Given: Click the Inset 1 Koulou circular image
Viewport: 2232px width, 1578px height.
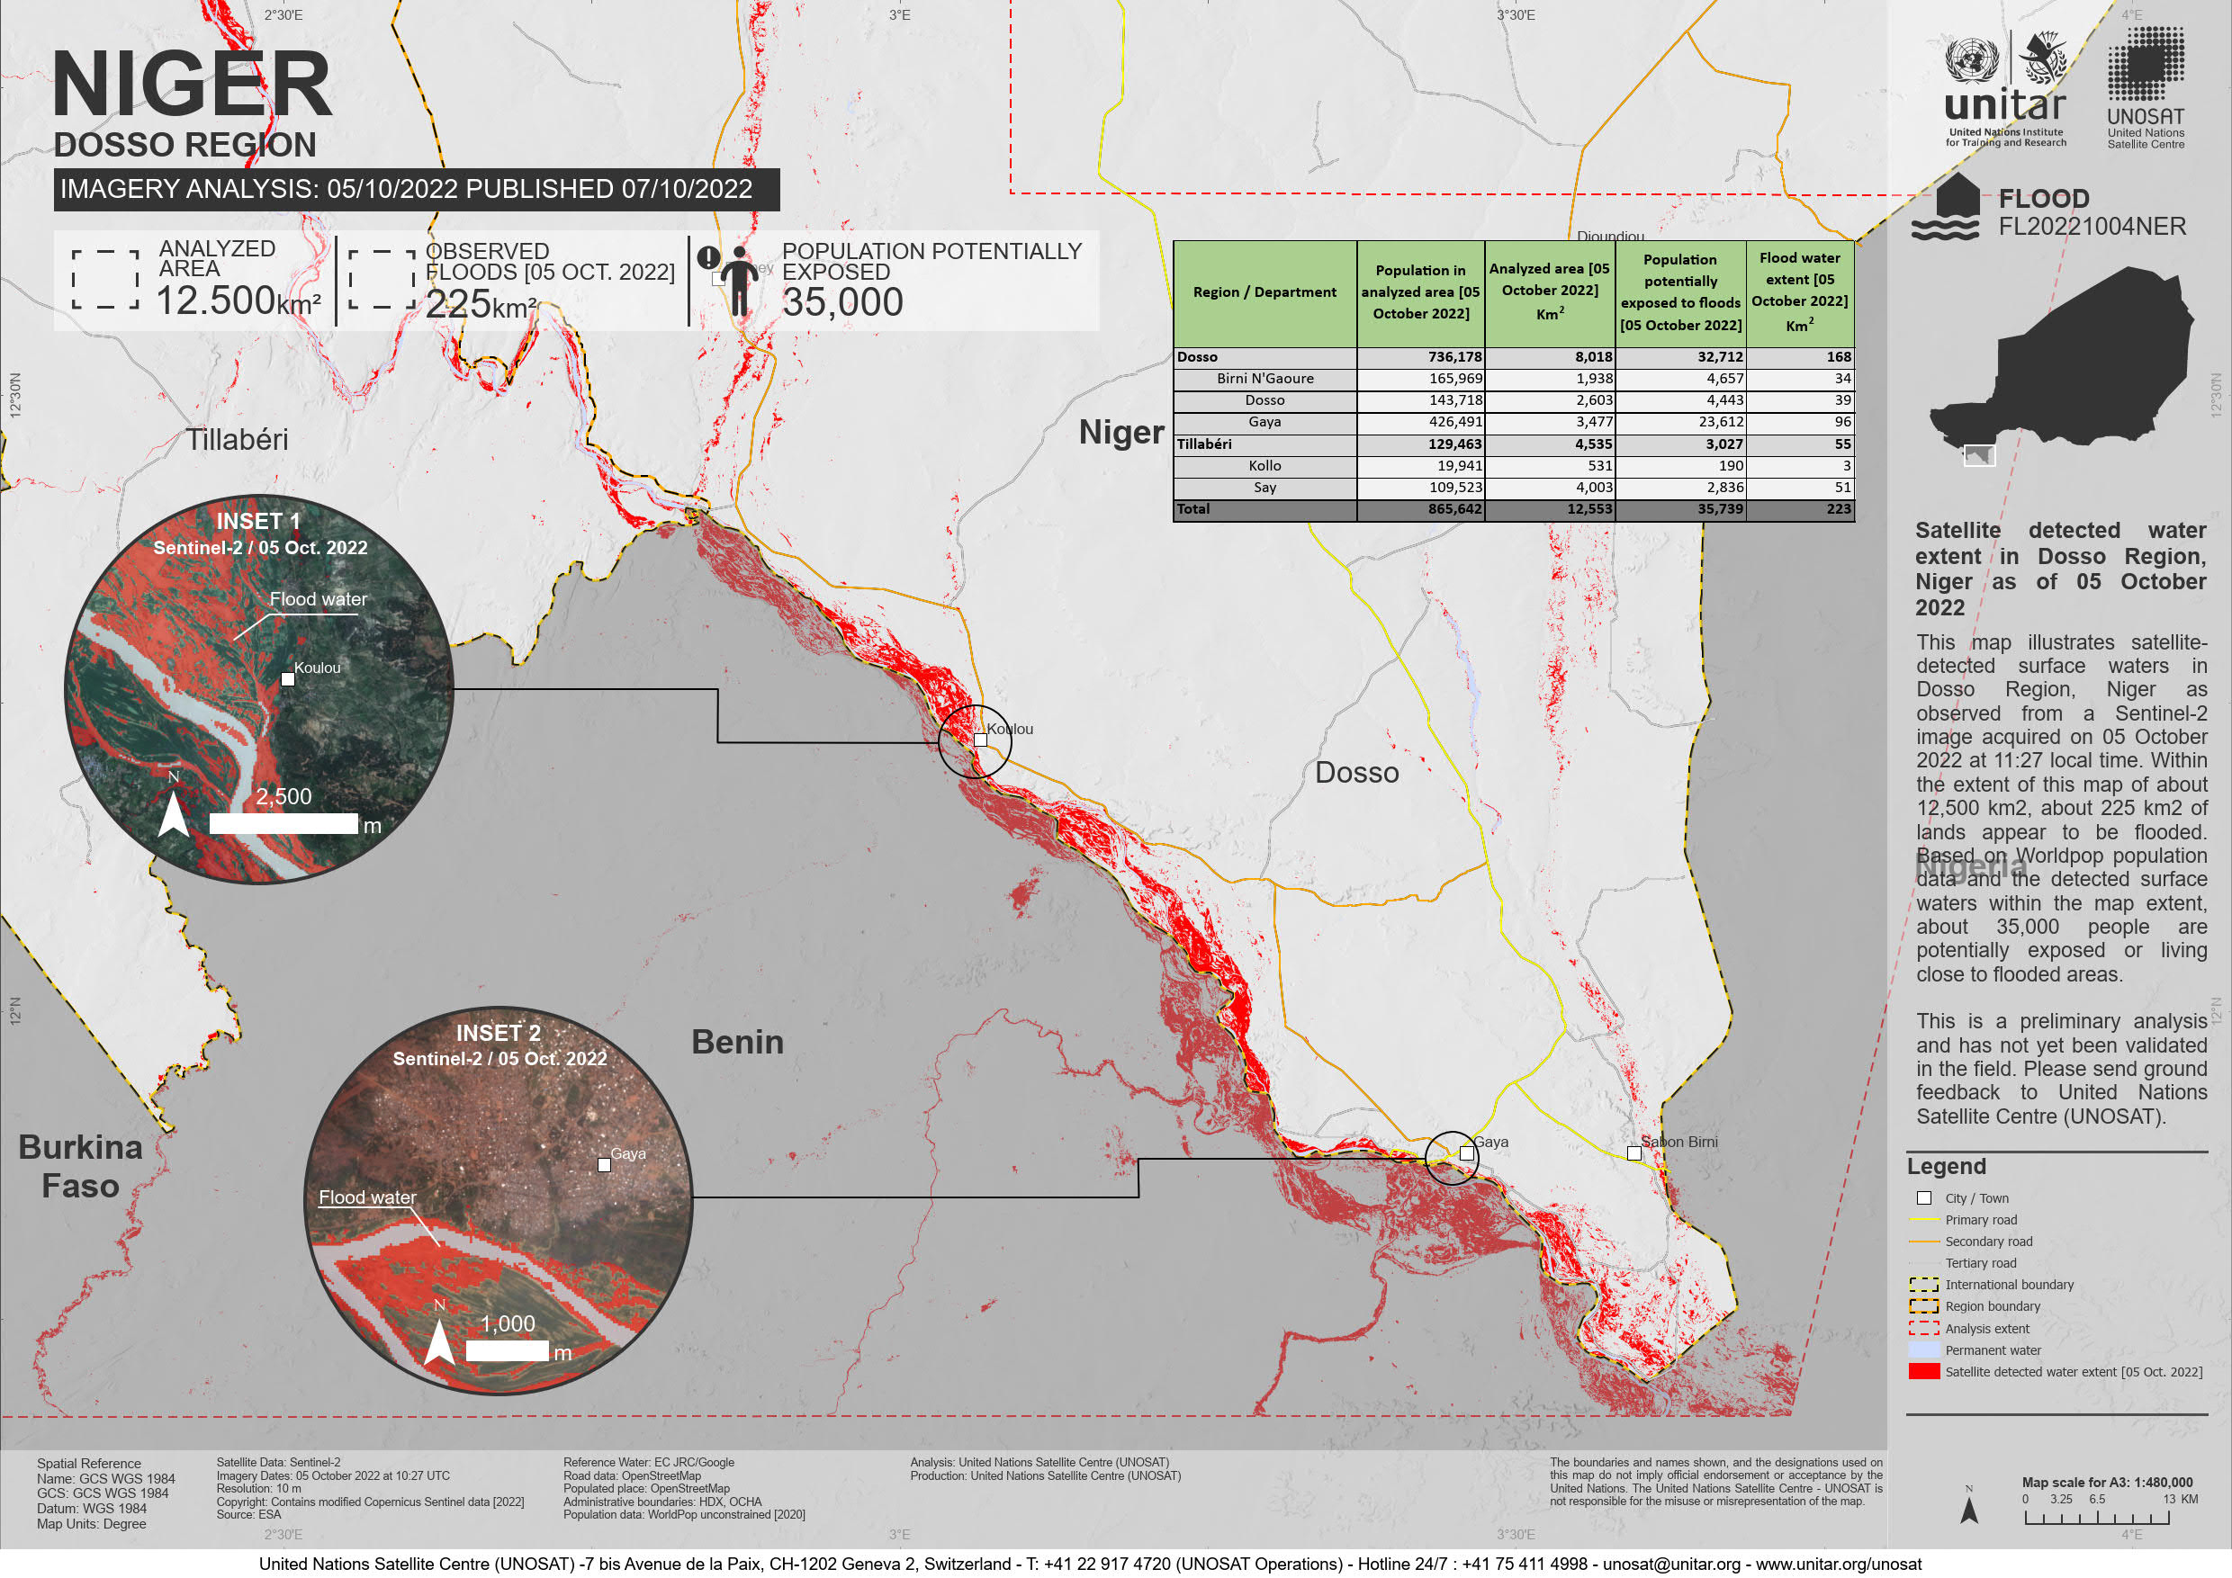Looking at the screenshot, I should (258, 690).
